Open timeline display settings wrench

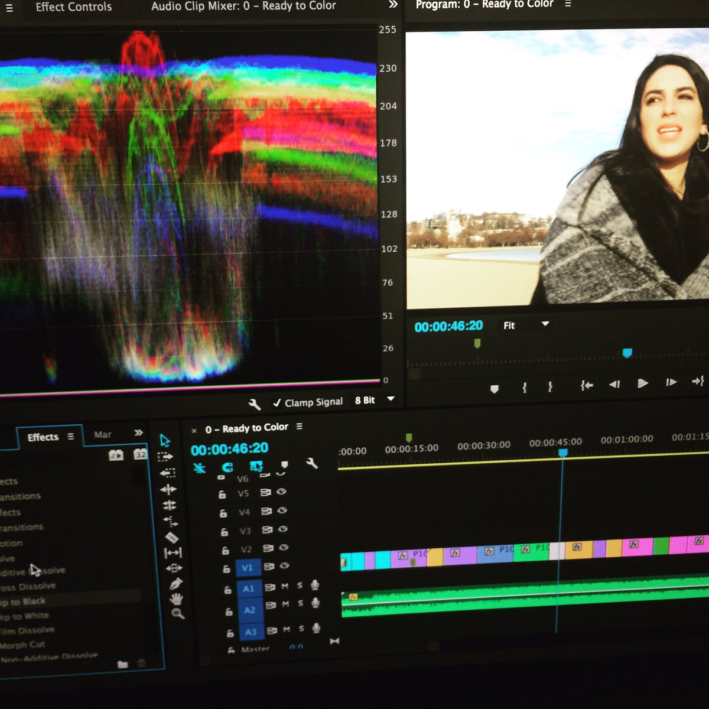coord(311,463)
